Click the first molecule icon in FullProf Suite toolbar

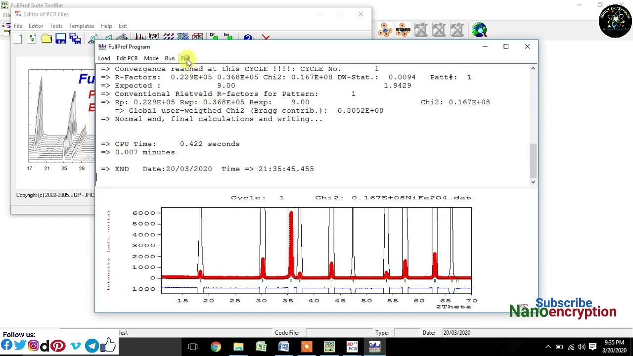(385, 30)
